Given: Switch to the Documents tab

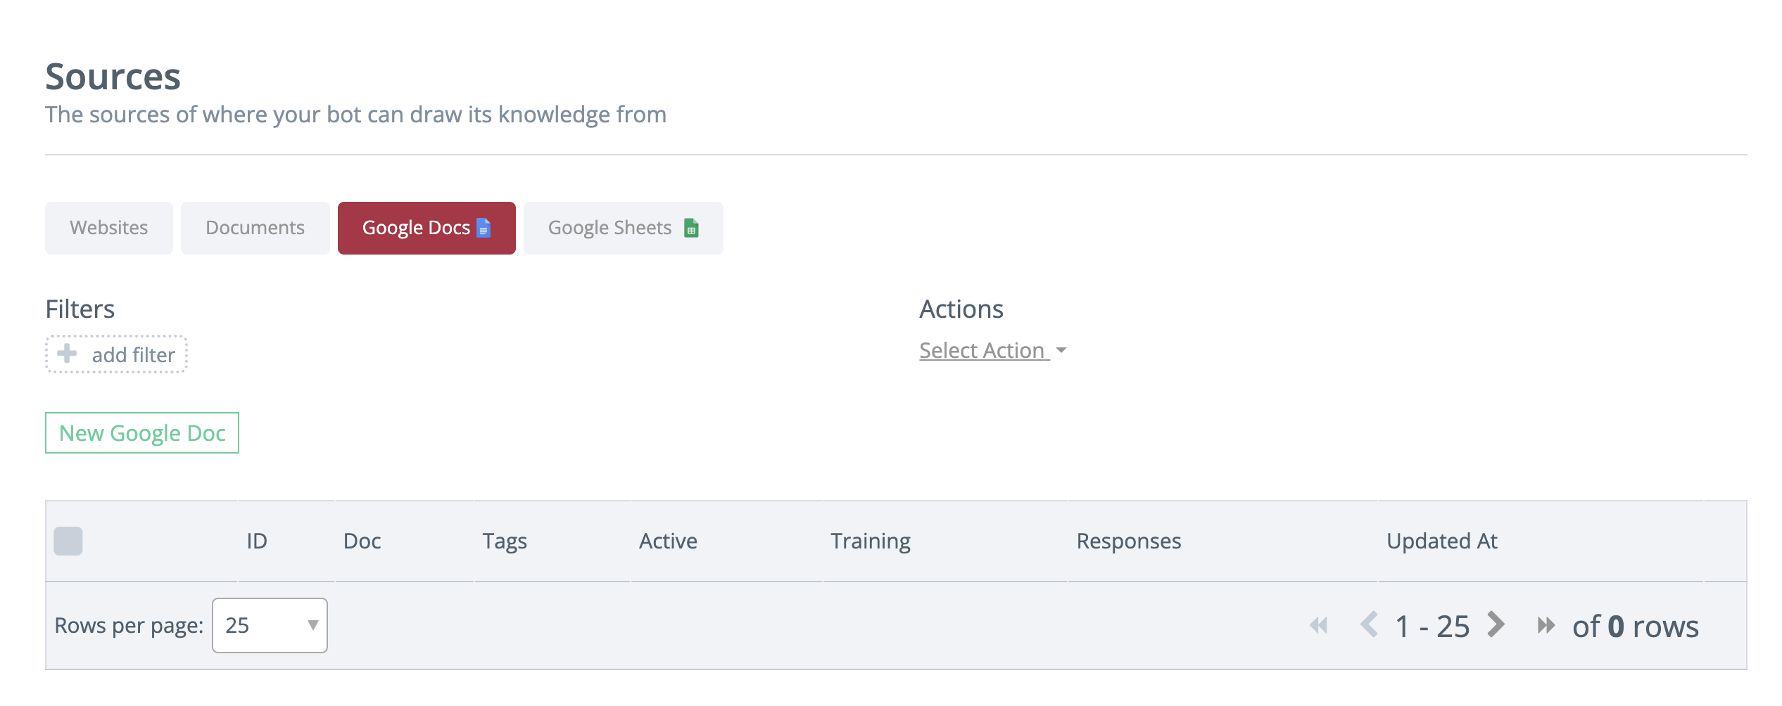Looking at the screenshot, I should click(x=255, y=228).
